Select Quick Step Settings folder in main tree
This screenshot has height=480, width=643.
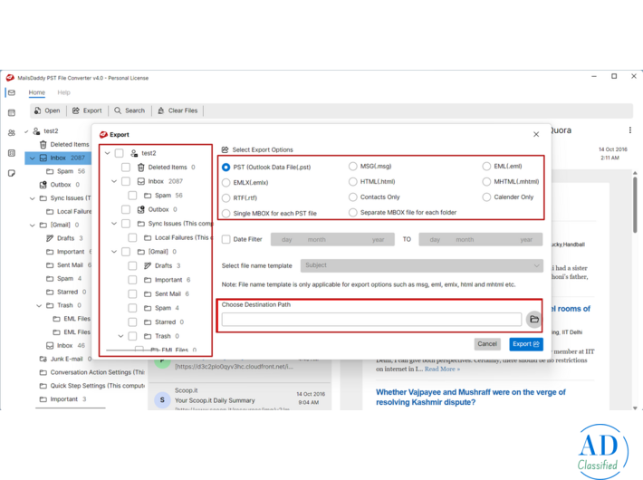[x=91, y=386]
